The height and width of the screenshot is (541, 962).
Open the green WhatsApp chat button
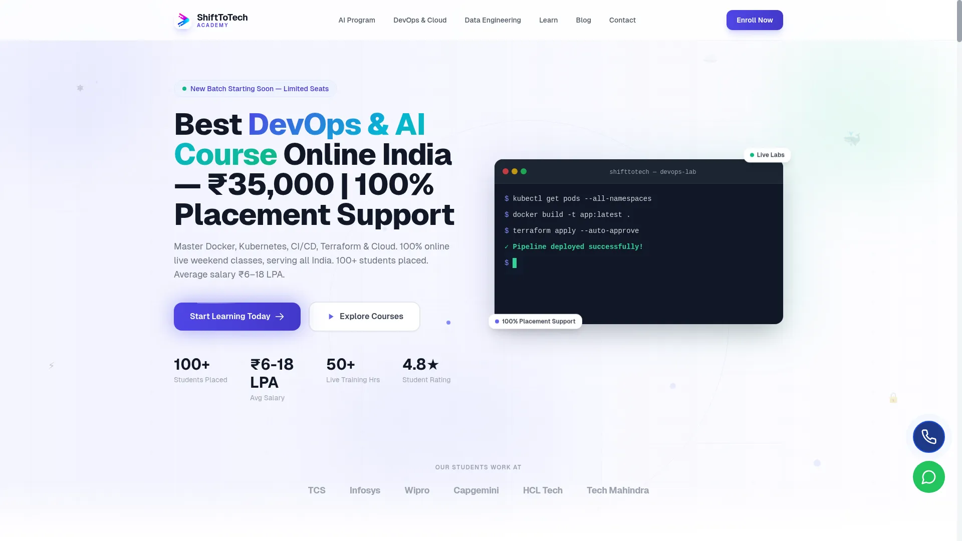click(x=928, y=477)
